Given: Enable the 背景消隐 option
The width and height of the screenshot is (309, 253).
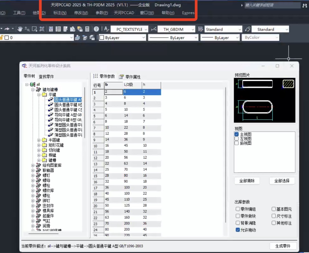Looking at the screenshot, I should click(238, 223).
